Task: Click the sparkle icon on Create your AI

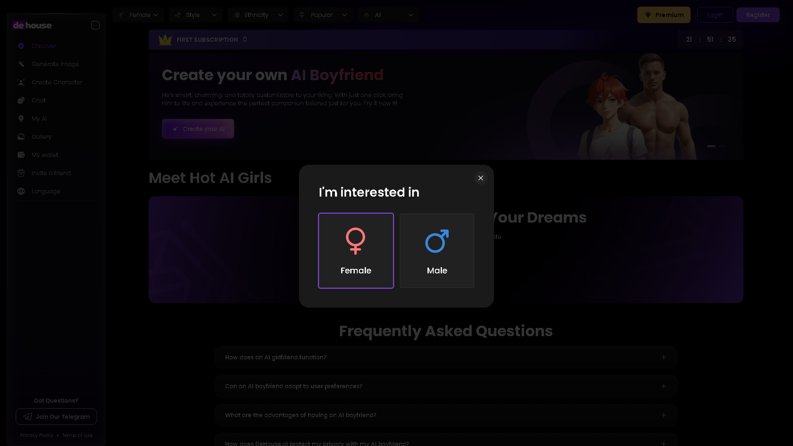Action: [x=176, y=129]
